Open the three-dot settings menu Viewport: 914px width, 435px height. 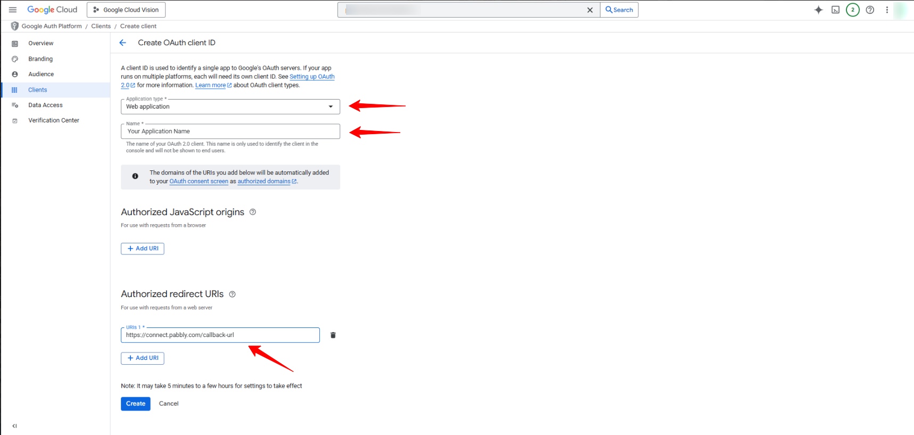tap(887, 10)
